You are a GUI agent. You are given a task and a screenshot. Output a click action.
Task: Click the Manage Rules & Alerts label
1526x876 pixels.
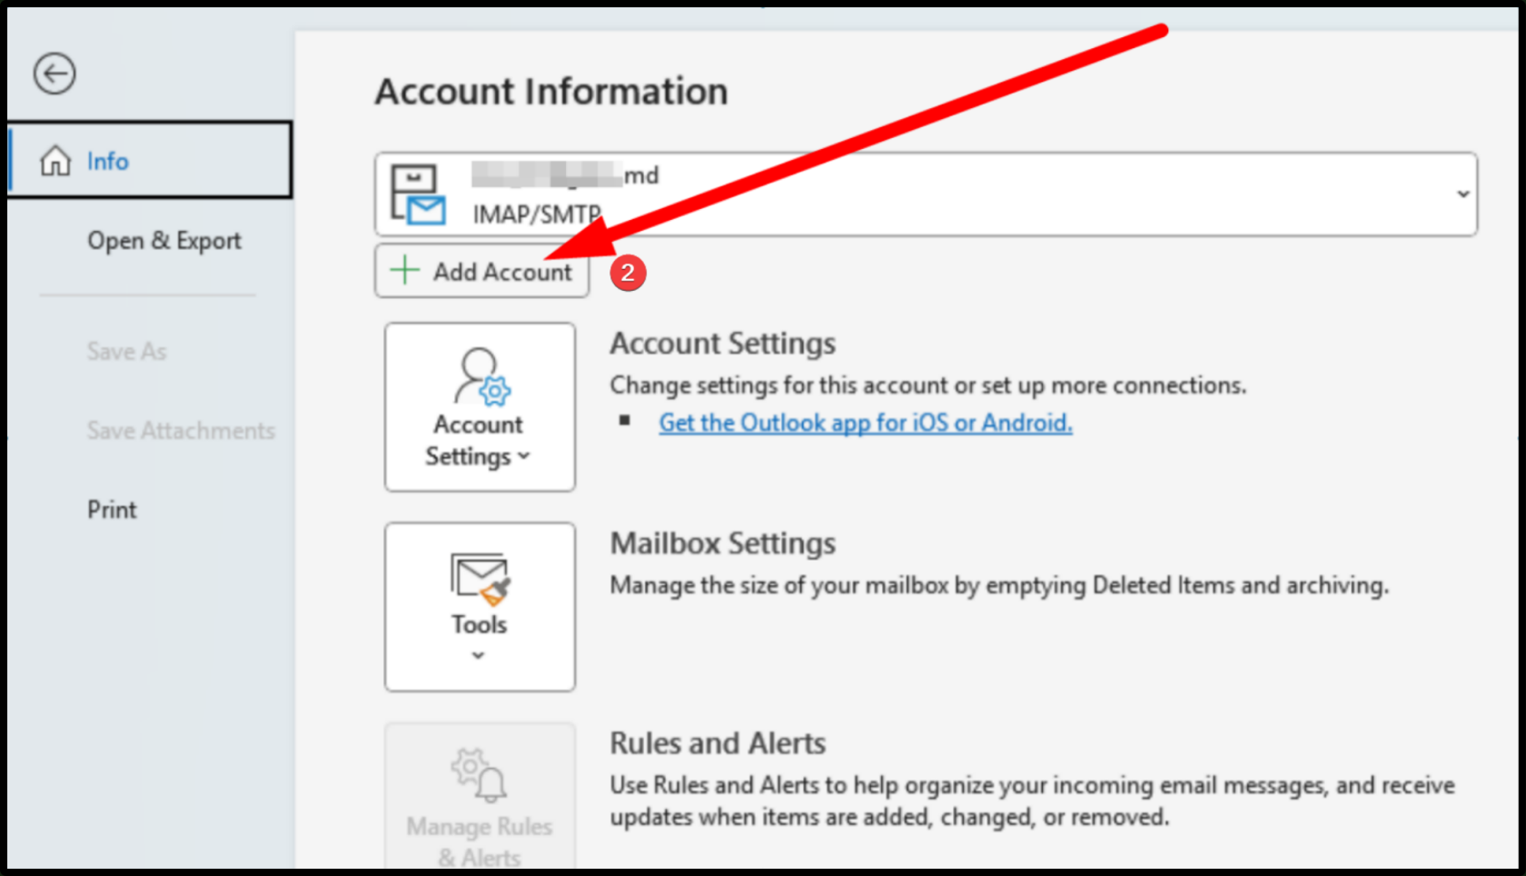tap(480, 841)
